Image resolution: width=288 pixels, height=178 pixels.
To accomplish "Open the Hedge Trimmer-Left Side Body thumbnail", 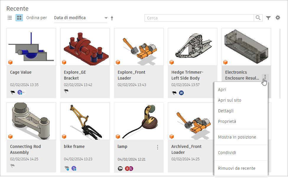I will (x=193, y=47).
